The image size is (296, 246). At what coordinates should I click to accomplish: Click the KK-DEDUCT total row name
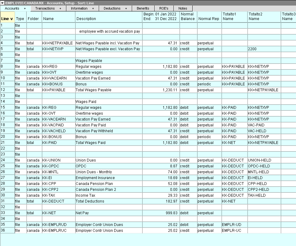pyautogui.click(x=53, y=201)
